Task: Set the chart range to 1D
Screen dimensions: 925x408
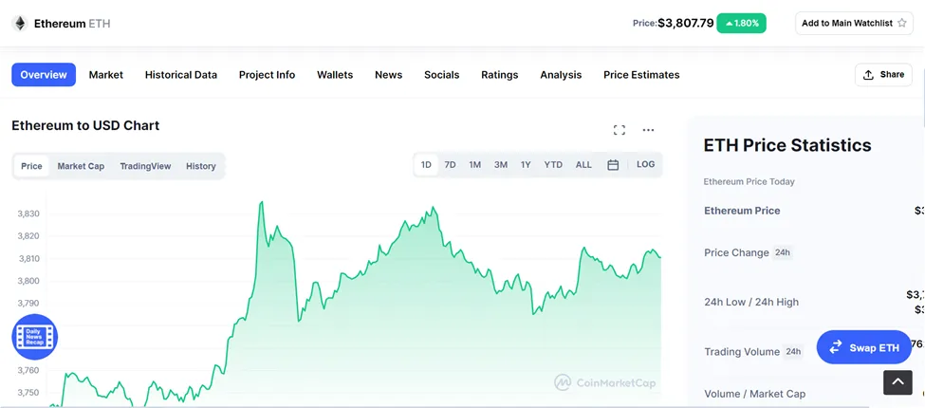Action: [426, 164]
